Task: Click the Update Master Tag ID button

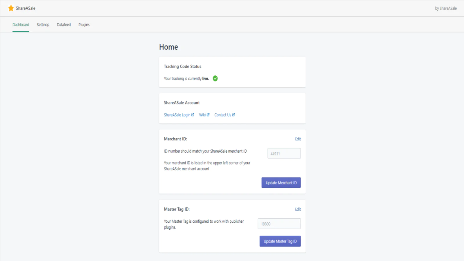Action: 280,241
